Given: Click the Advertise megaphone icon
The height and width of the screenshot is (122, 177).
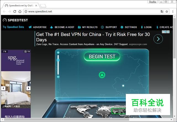Looking at the screenshot, I should point(30,27).
